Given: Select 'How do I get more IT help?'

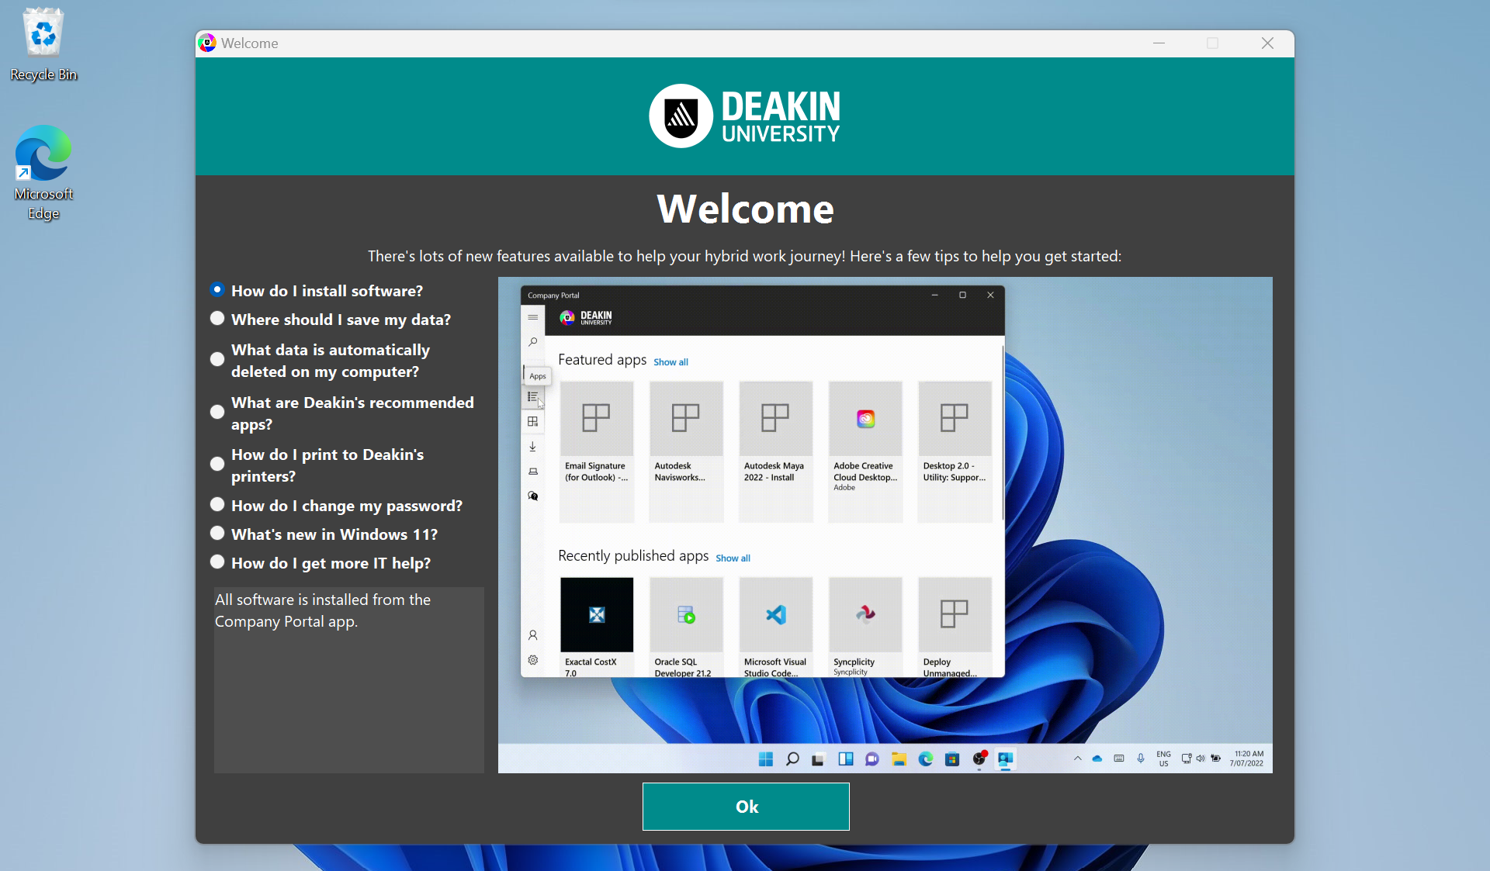Looking at the screenshot, I should (x=321, y=562).
